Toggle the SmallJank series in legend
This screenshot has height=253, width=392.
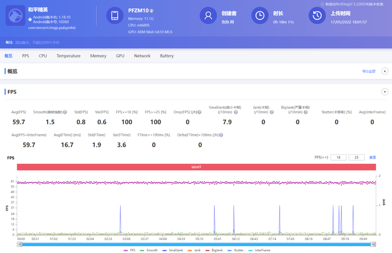click(173, 250)
